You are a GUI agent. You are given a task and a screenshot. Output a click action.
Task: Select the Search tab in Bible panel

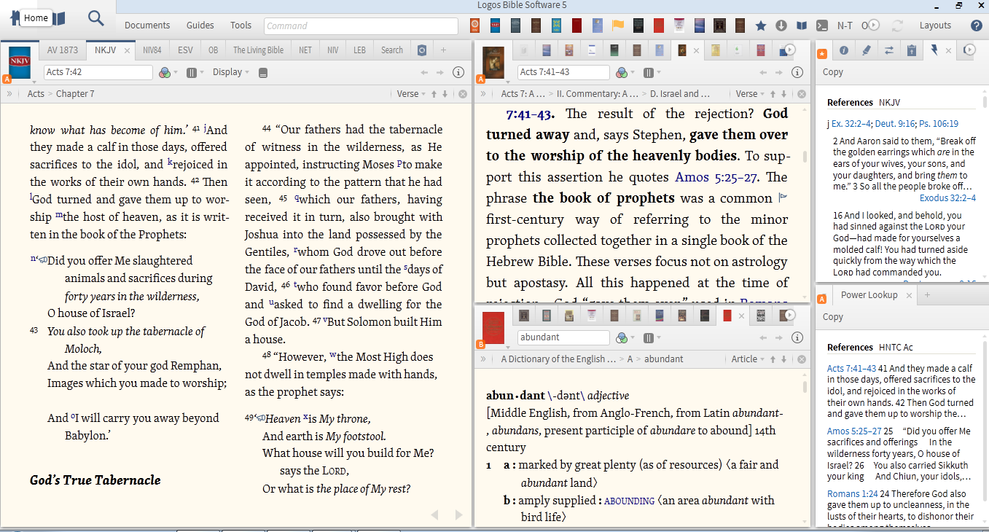point(392,50)
